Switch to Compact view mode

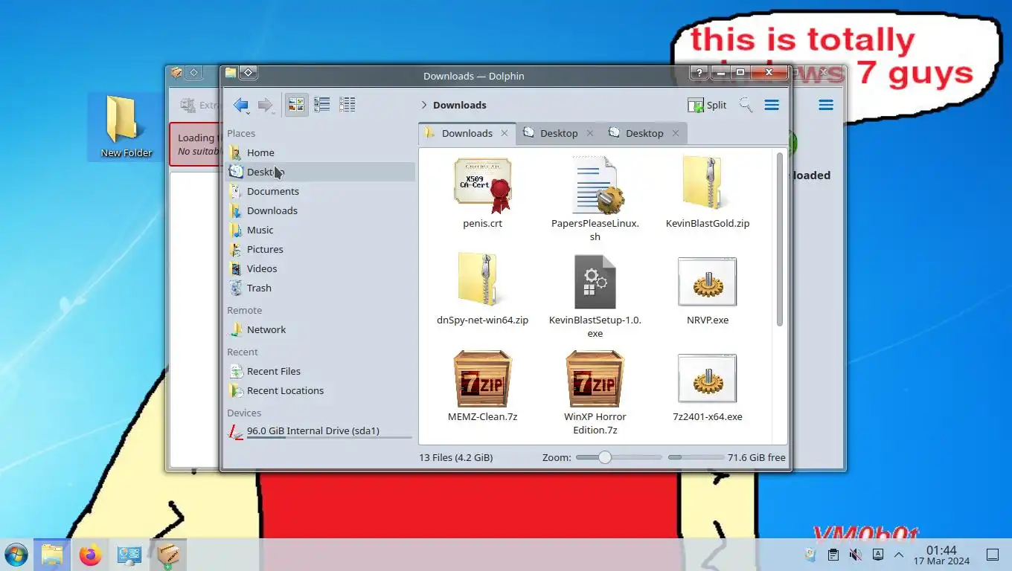coord(321,105)
